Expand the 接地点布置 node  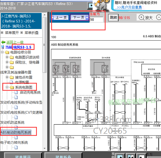tap(7, 77)
